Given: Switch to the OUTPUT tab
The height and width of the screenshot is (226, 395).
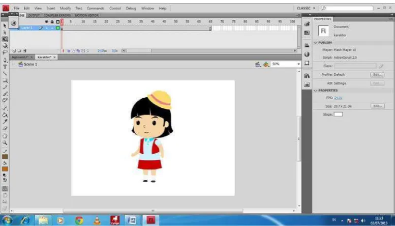Looking at the screenshot, I should tap(34, 16).
